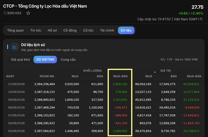Click the K/L: 1 CP unit badge
The height and width of the screenshot is (137, 208).
click(x=179, y=59)
